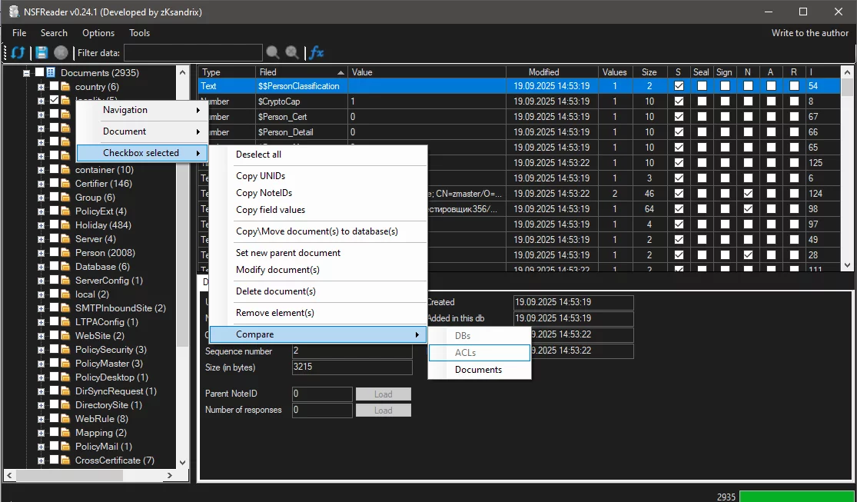Click the gray round cancel icon in toolbar

(x=61, y=52)
